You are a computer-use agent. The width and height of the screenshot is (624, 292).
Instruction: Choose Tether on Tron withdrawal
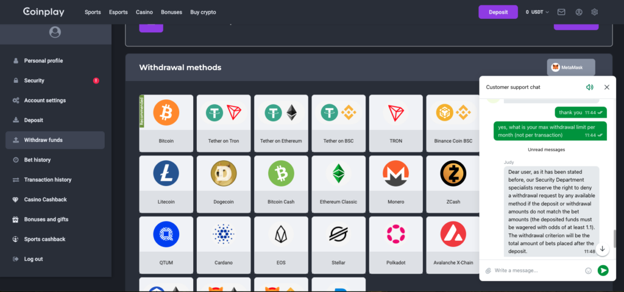[x=224, y=123]
